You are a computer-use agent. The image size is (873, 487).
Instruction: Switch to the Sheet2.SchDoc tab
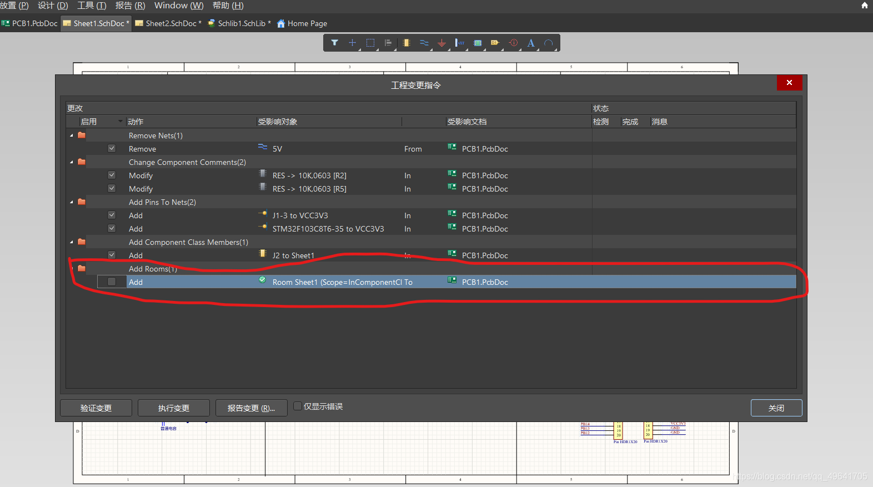168,23
